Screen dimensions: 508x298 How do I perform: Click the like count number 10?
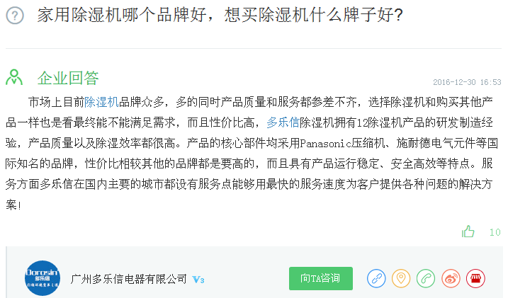coord(495,232)
